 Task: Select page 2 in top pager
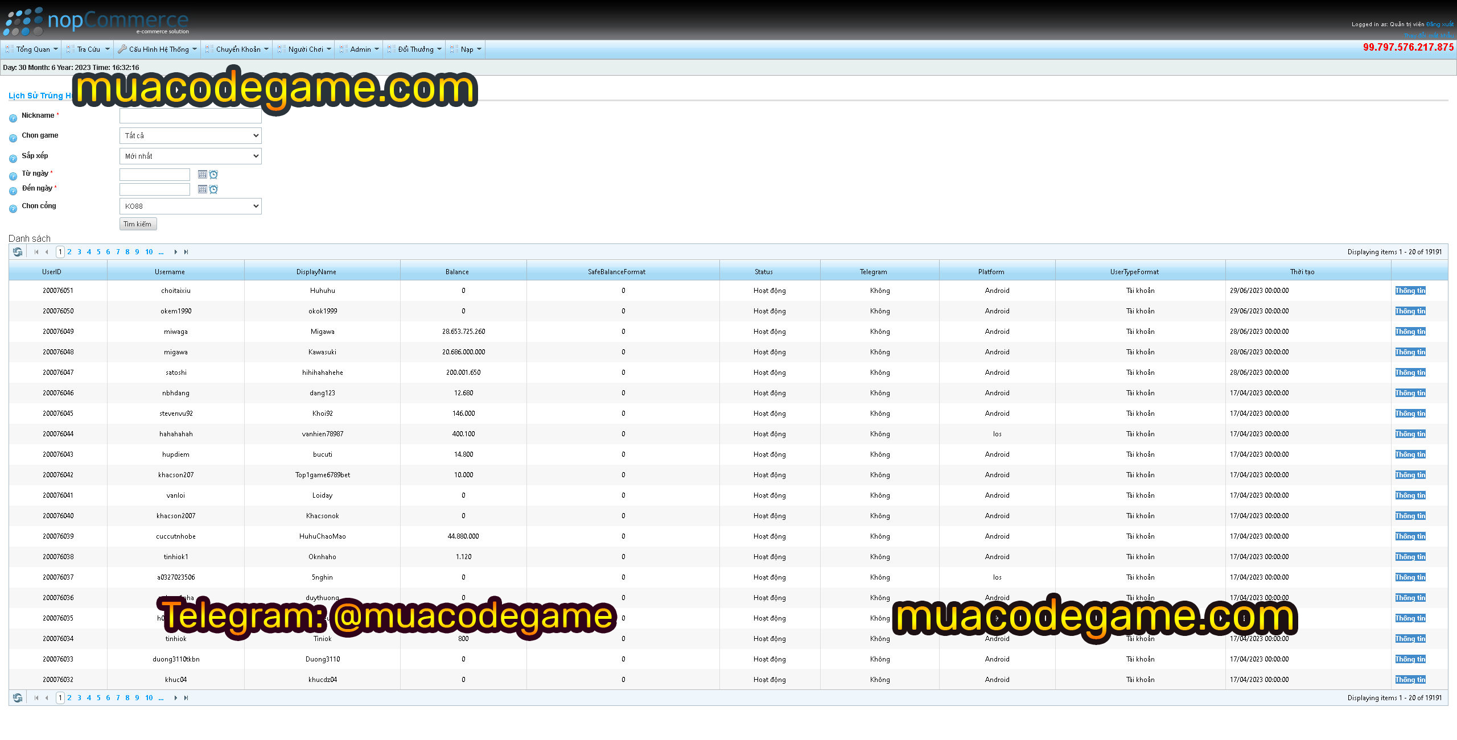pos(69,252)
